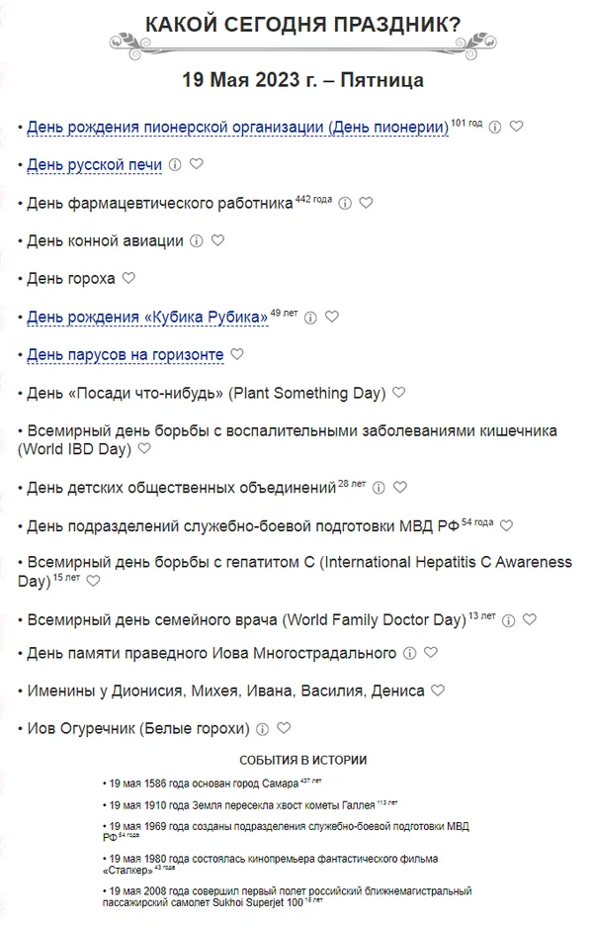Show info for Иов Огуречник
593x929 pixels.
point(262,729)
